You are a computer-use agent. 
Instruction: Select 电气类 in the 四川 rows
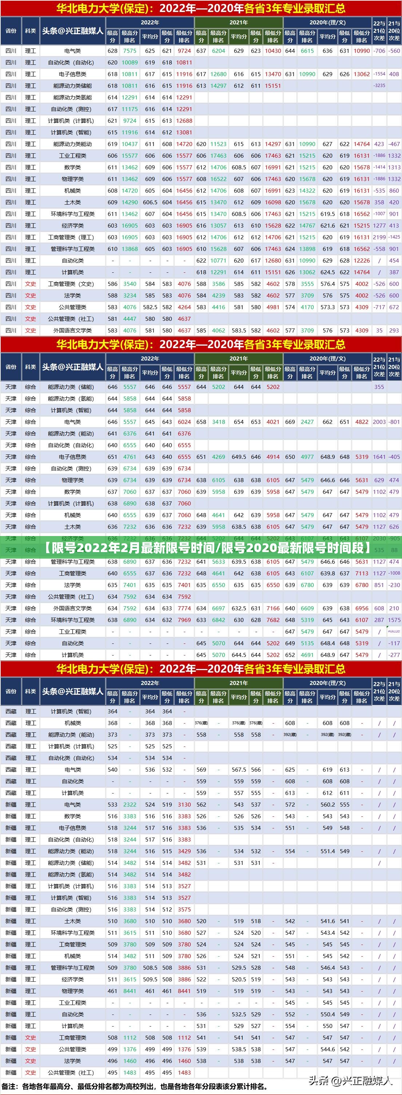[73, 51]
